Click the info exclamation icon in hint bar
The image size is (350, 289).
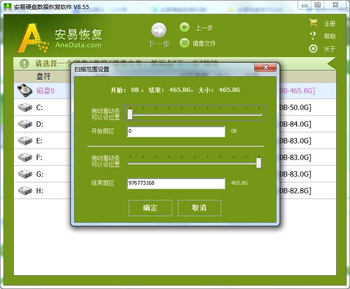pos(24,63)
